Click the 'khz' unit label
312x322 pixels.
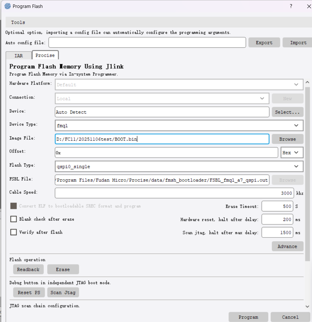tap(300, 193)
